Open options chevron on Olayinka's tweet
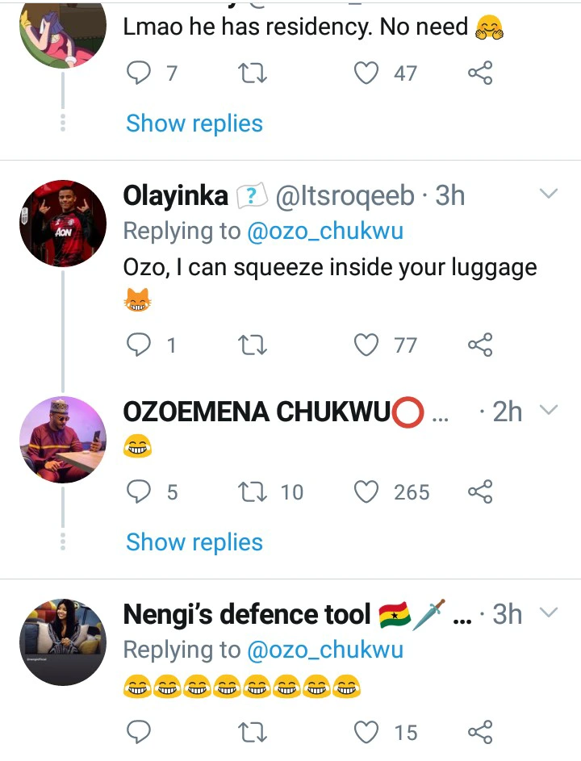 [549, 194]
